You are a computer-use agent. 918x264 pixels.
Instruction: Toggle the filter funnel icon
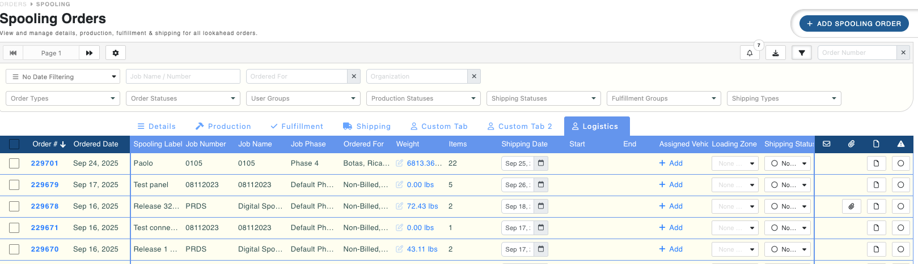click(x=801, y=53)
